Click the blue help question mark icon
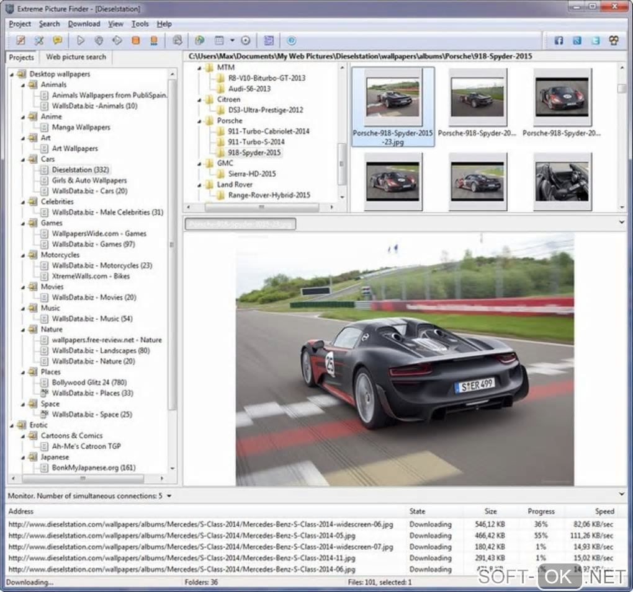 (291, 41)
